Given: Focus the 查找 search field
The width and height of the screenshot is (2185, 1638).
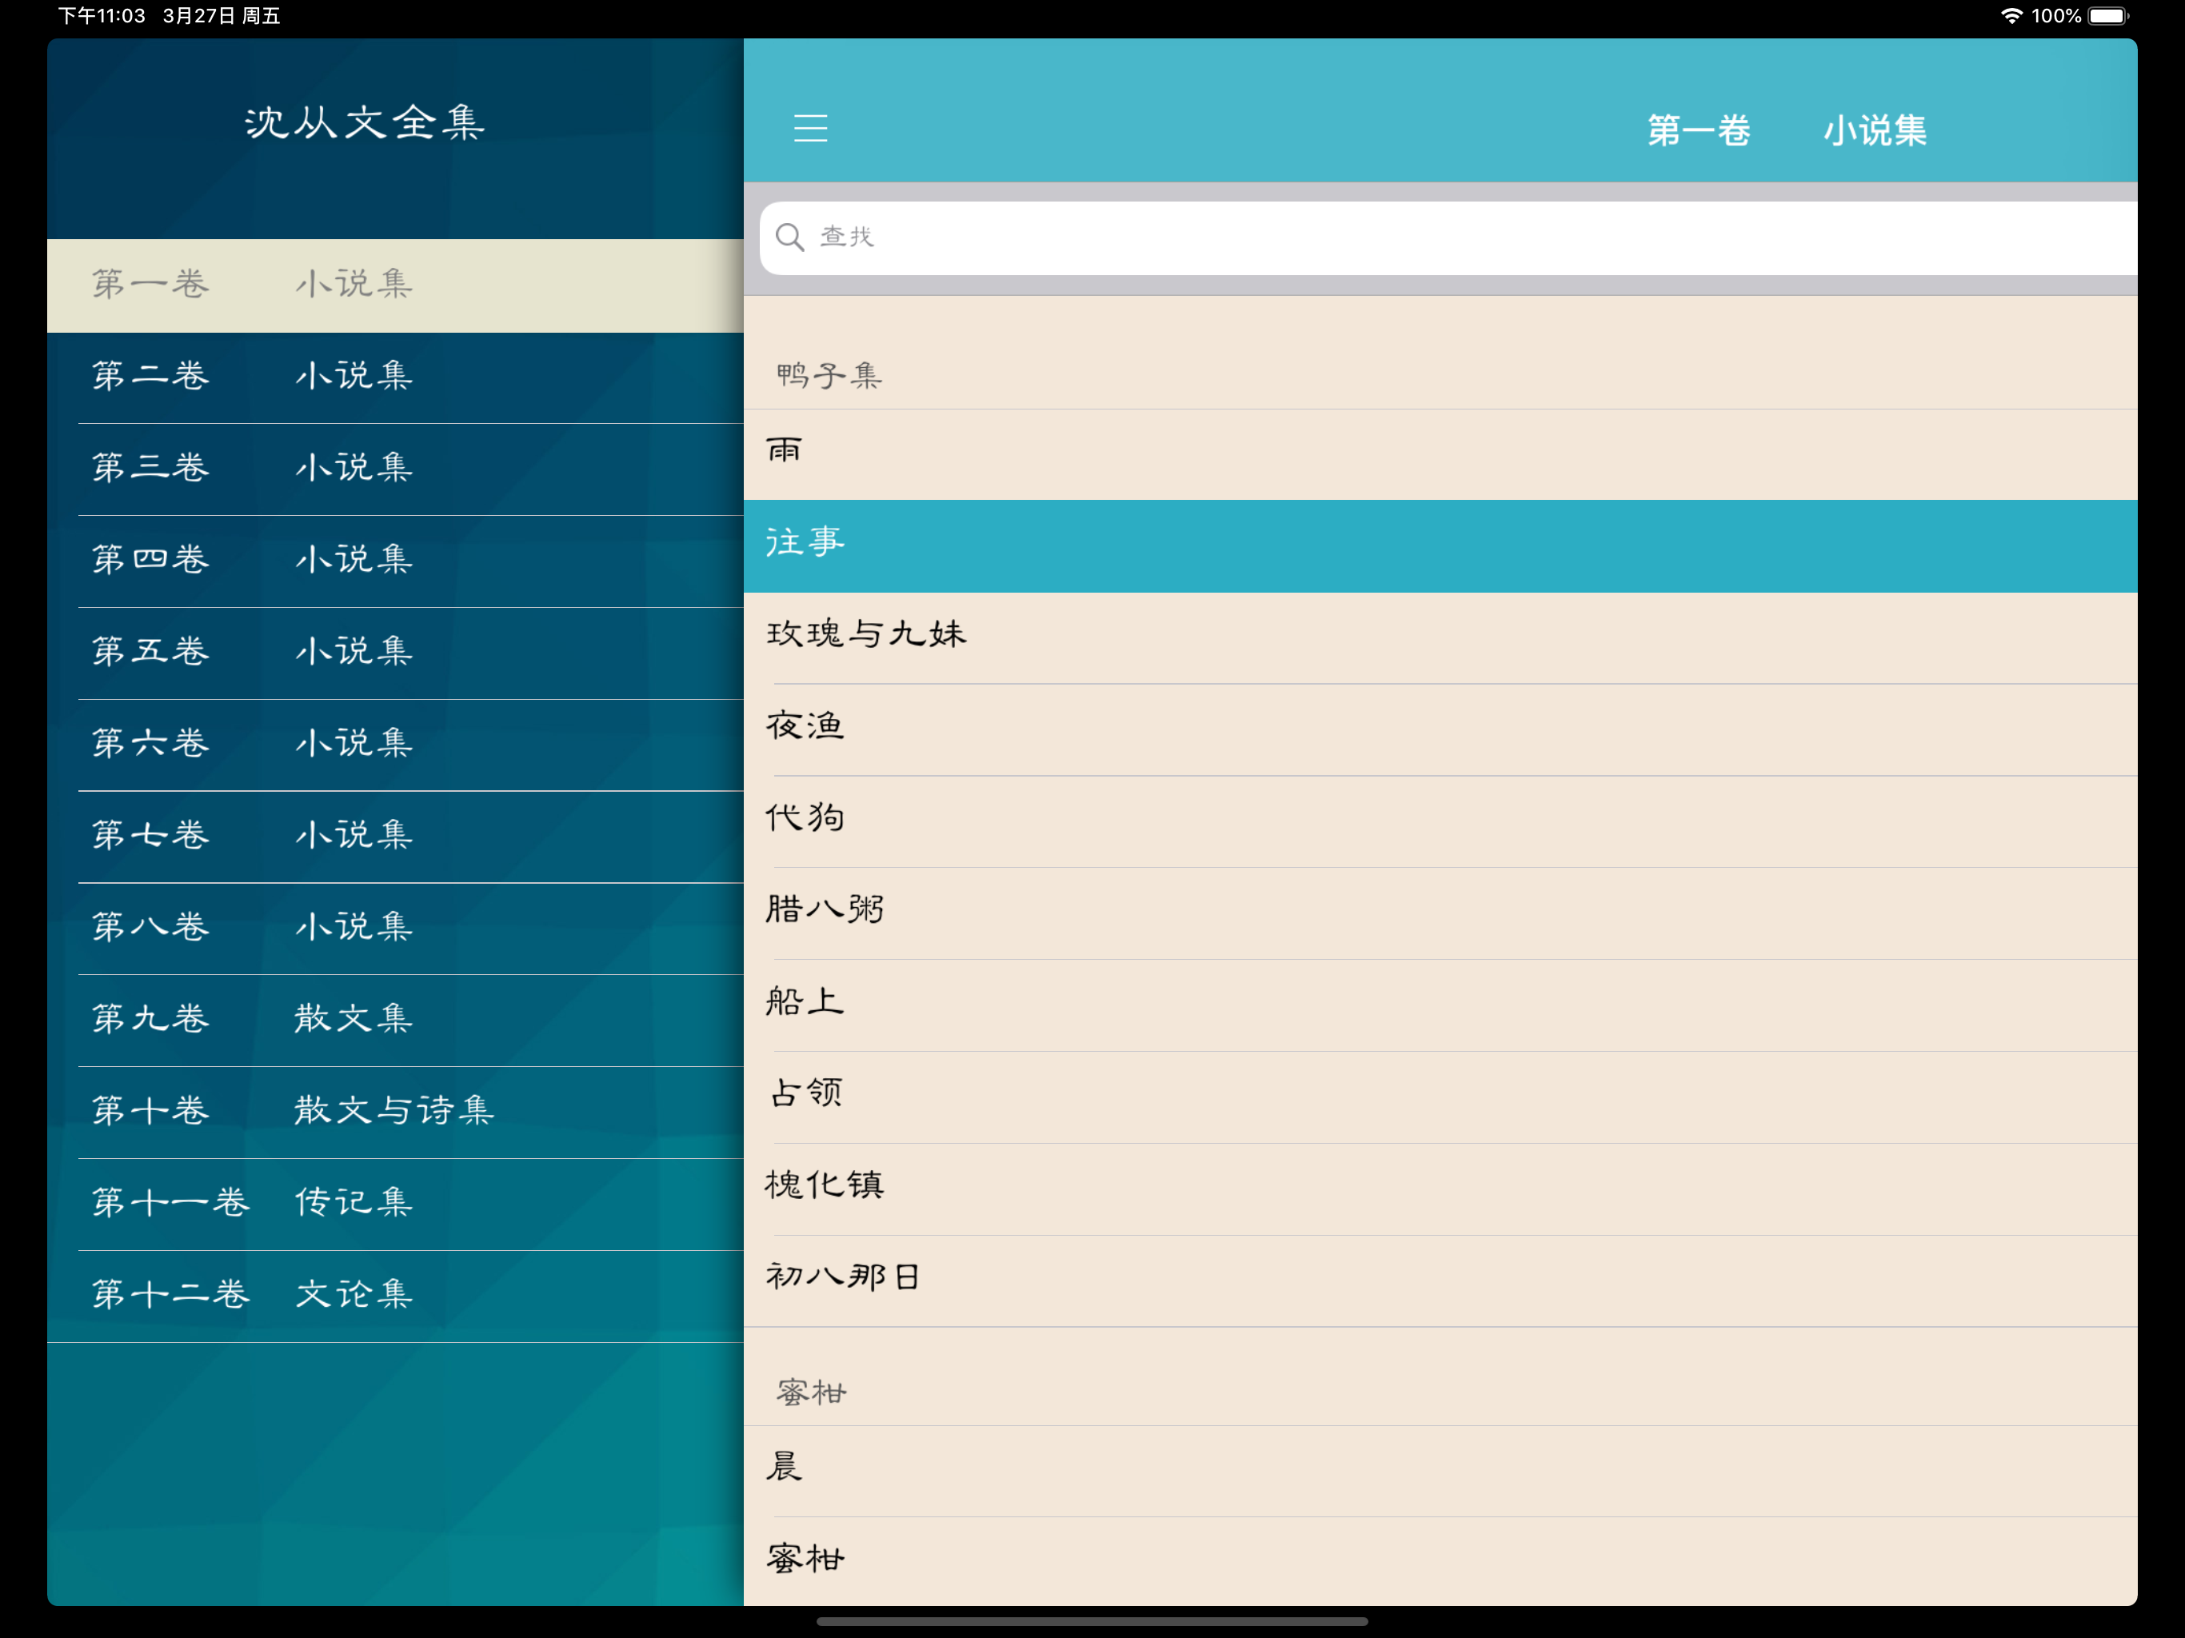Looking at the screenshot, I should point(1448,238).
